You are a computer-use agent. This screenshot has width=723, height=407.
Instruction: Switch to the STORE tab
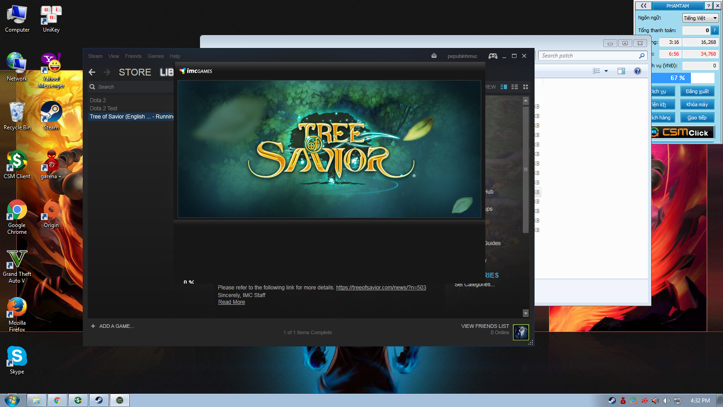(x=135, y=72)
